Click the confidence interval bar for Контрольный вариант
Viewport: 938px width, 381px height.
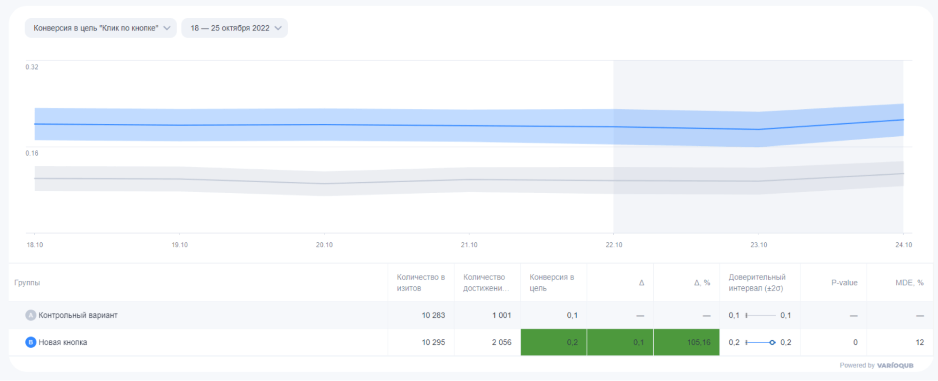point(760,315)
